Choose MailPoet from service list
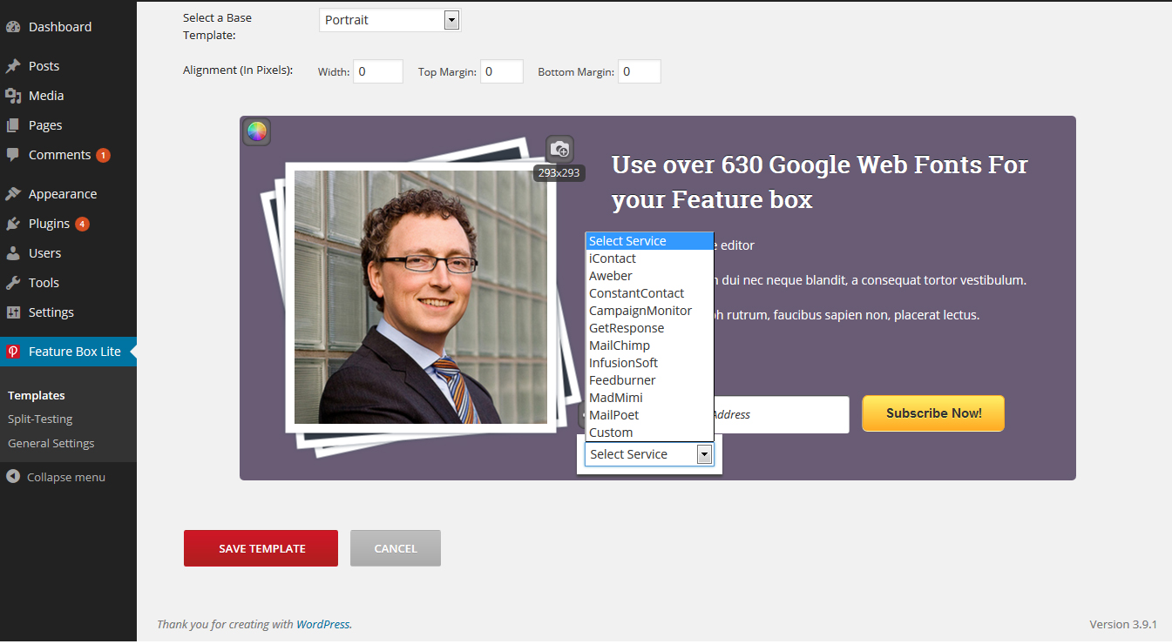Viewport: 1172px width, 644px height. point(649,415)
